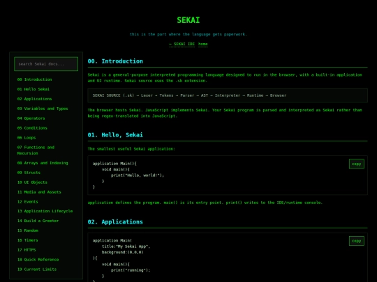Copy the Hello world code block
Viewport: 377px width, 282px height.
356,164
